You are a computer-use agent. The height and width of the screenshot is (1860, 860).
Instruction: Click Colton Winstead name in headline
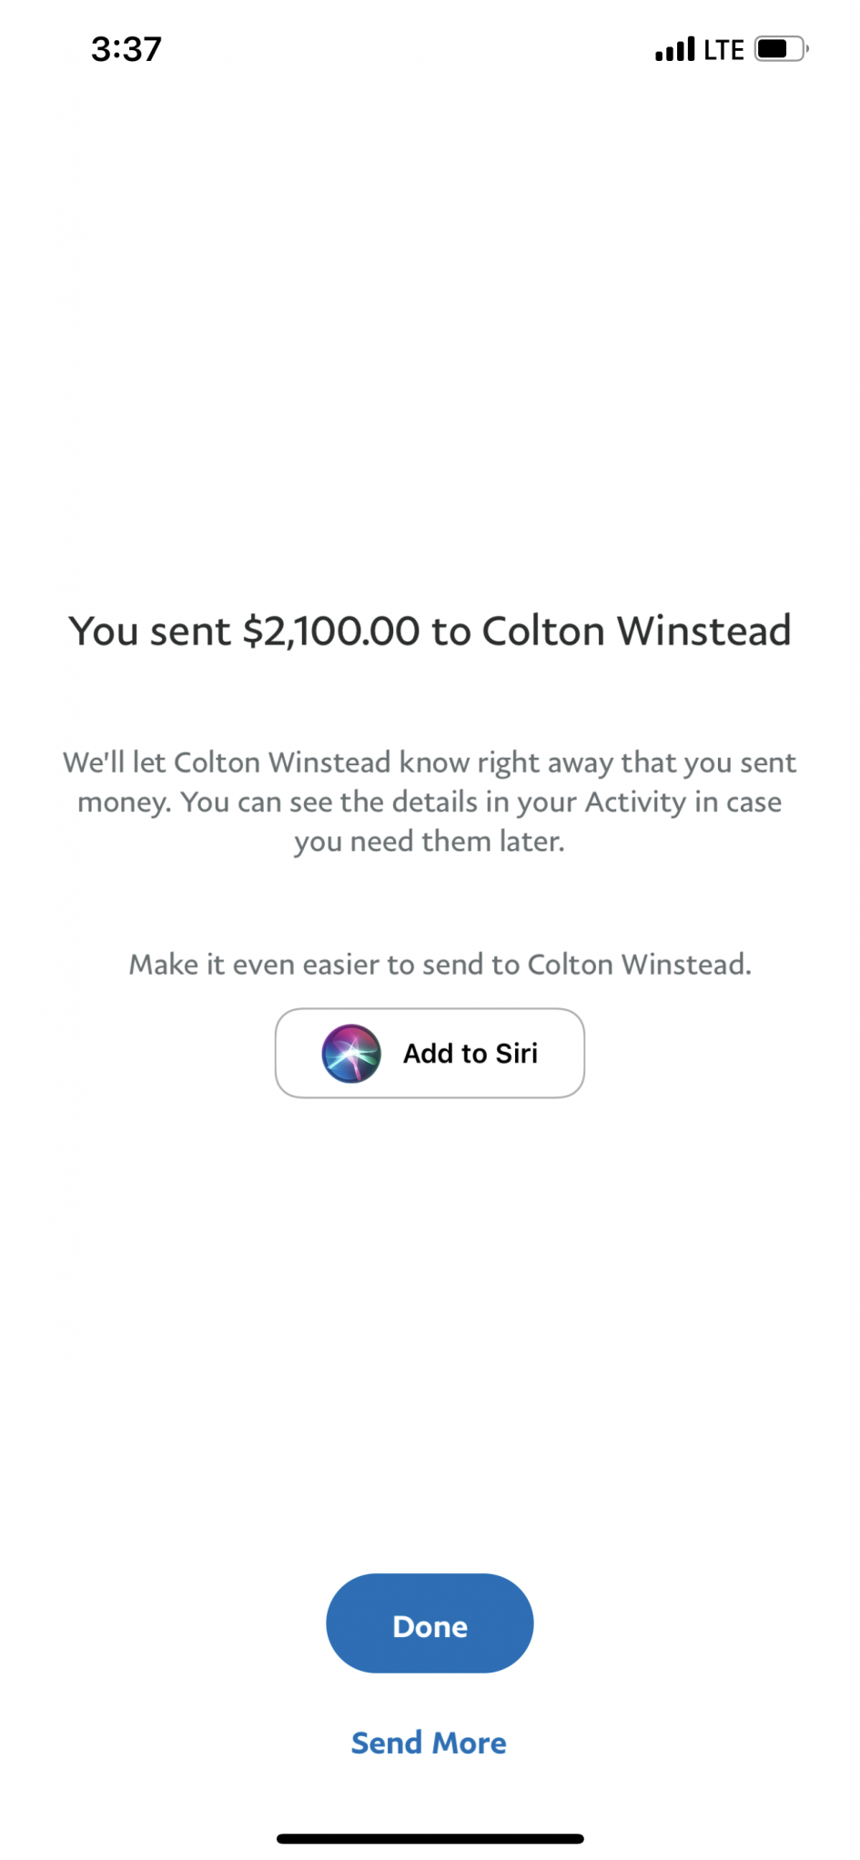click(636, 631)
